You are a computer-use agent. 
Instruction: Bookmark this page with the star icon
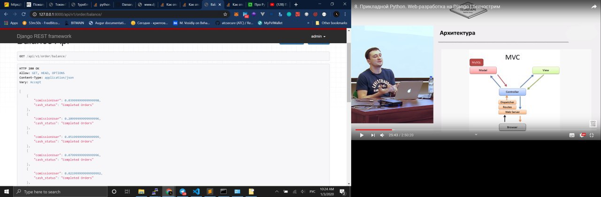[225, 14]
